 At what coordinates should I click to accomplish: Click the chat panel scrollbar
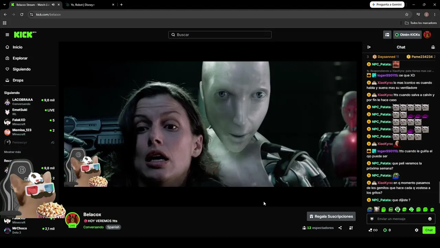[439, 192]
